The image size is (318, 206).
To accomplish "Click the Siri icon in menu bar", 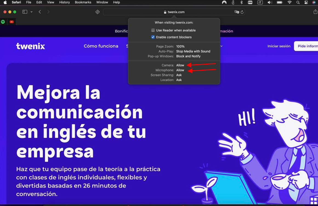I will point(314,2).
